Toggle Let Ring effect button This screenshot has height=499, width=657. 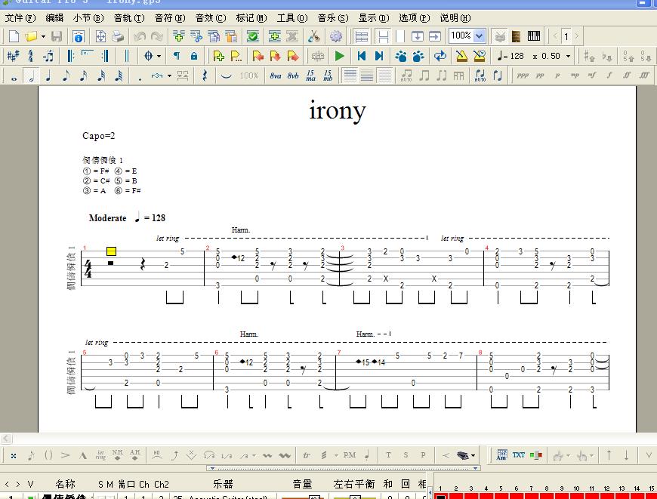[100, 455]
